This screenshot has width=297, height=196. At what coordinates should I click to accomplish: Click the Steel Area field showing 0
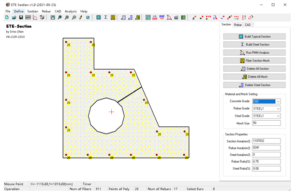point(266,155)
